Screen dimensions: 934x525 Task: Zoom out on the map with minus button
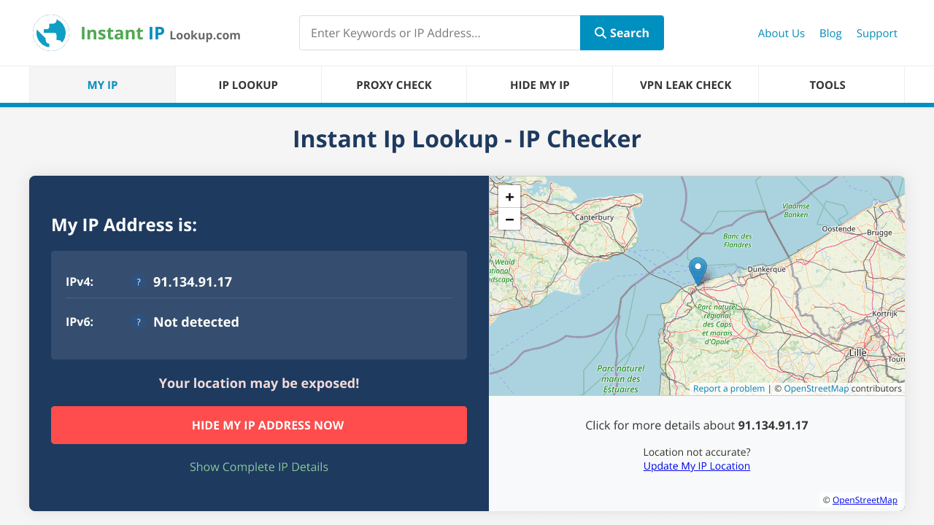tap(509, 219)
